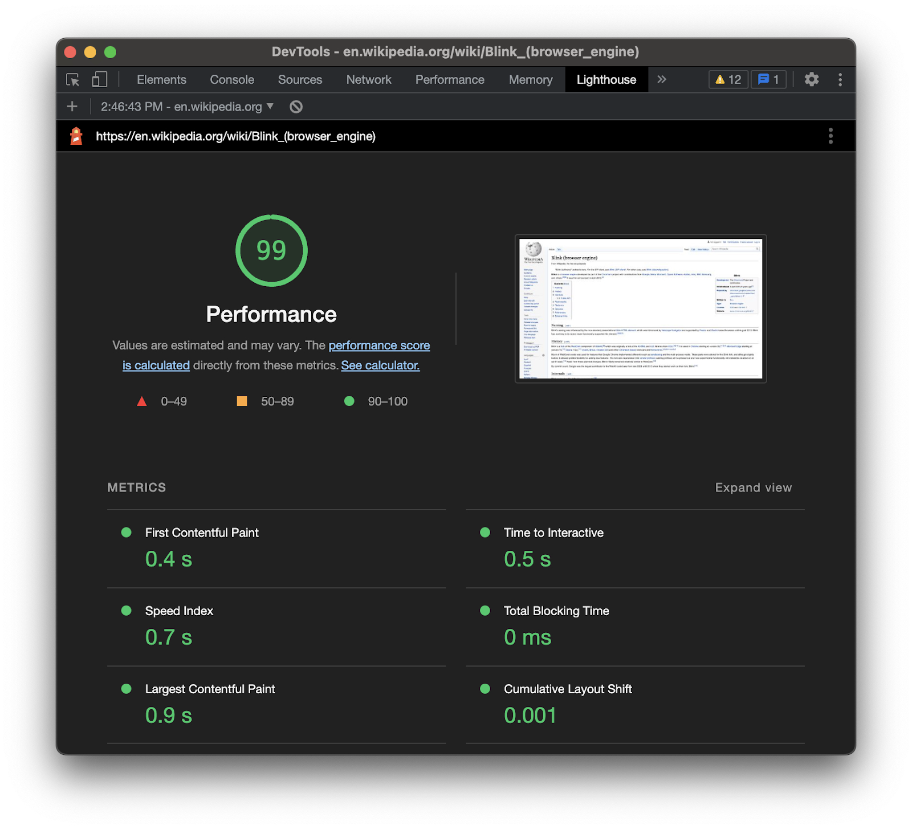
Task: Click the report URL text in header
Action: [235, 136]
